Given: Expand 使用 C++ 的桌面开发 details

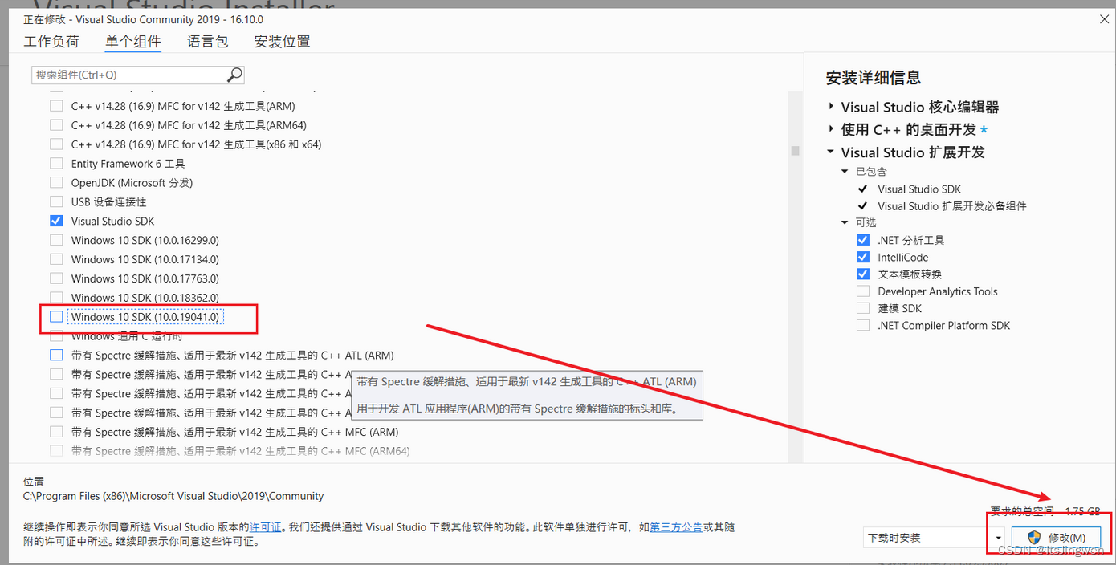Looking at the screenshot, I should (x=831, y=129).
